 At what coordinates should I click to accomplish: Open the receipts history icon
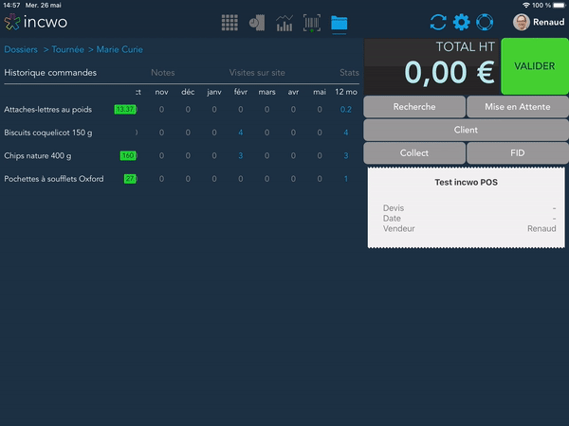click(257, 23)
